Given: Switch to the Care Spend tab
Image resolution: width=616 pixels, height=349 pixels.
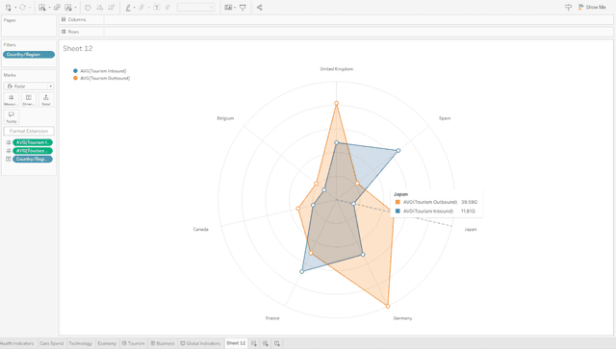Looking at the screenshot, I should 51,343.
